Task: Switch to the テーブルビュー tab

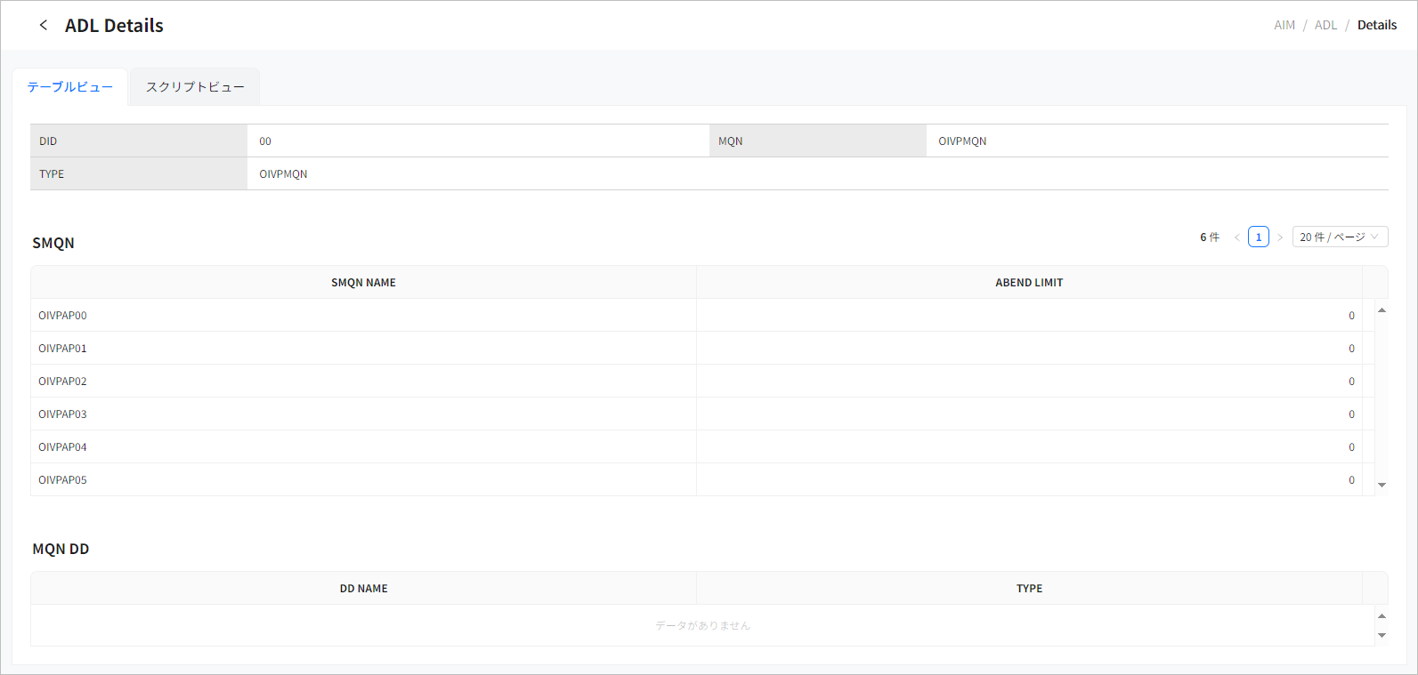Action: pos(70,87)
